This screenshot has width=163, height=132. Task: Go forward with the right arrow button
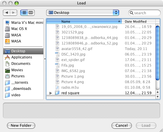tap(14, 13)
